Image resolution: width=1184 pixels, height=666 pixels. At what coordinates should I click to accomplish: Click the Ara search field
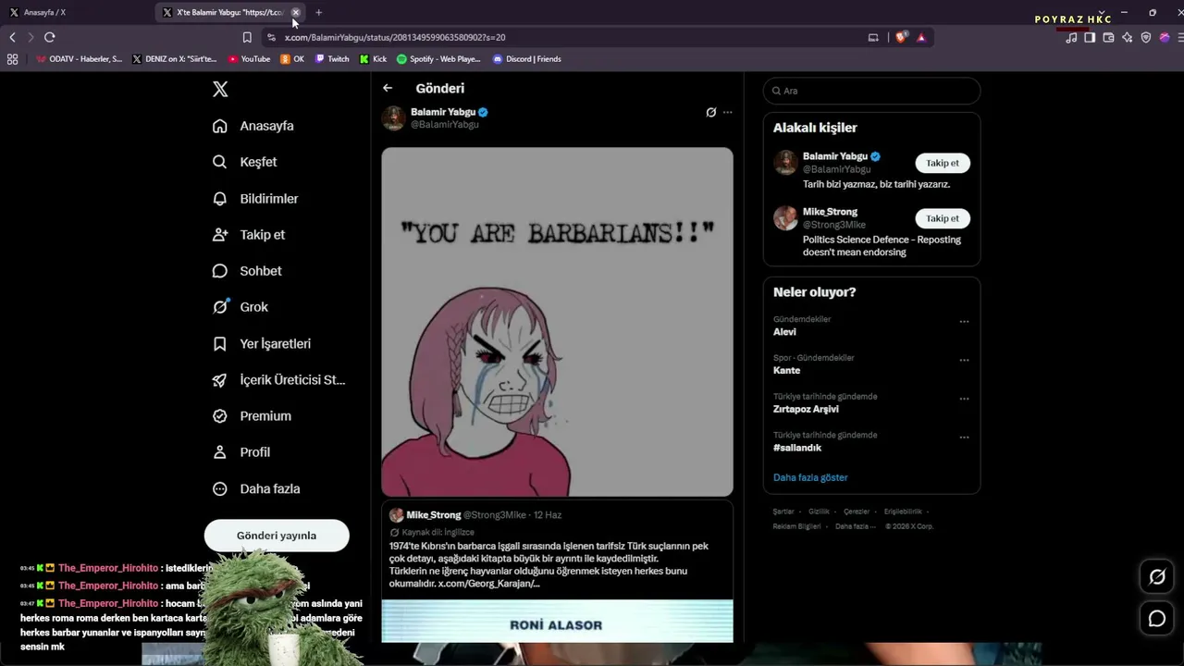(871, 91)
